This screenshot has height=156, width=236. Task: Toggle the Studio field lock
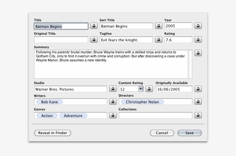point(112,89)
